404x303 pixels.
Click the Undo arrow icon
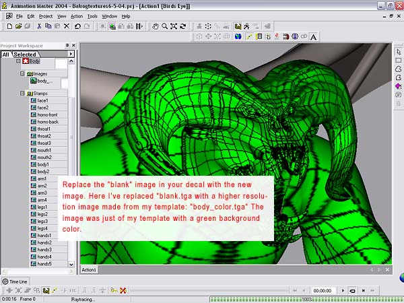pyautogui.click(x=78, y=26)
